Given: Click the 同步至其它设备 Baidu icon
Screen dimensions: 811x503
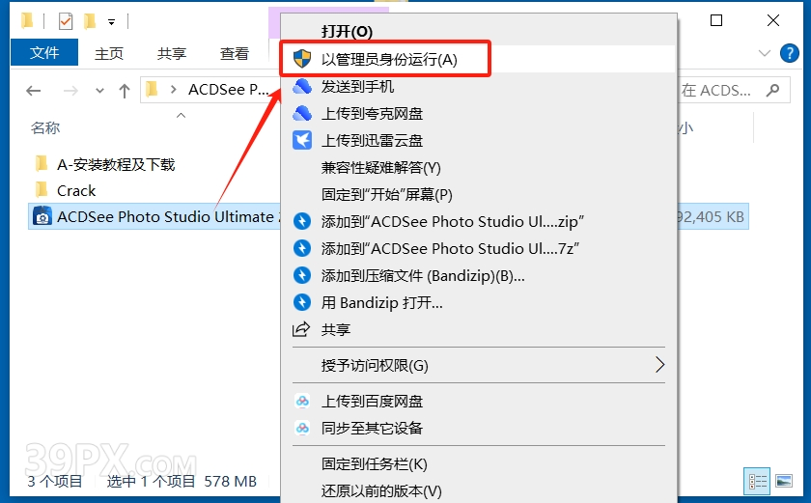Looking at the screenshot, I should click(x=302, y=428).
